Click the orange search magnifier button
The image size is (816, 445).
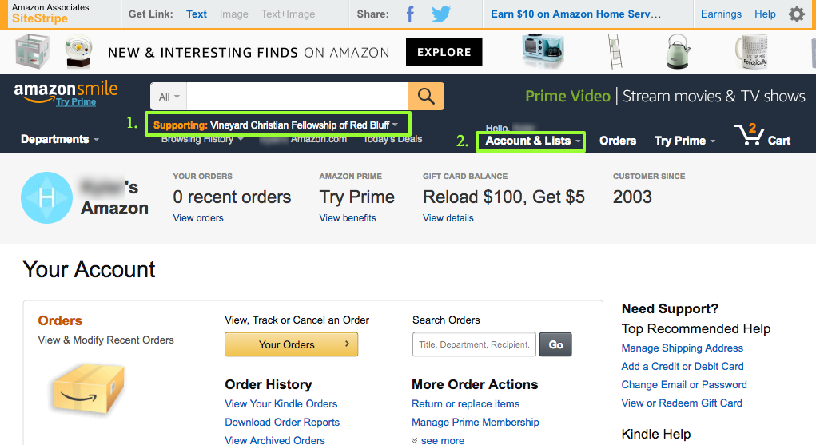point(426,97)
